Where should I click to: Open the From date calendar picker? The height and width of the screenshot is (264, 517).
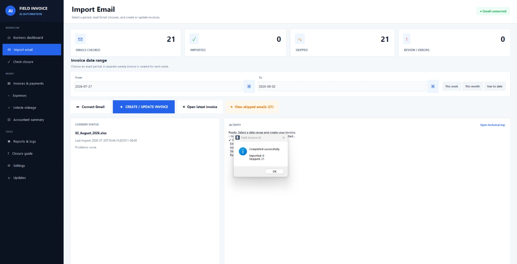click(x=249, y=86)
